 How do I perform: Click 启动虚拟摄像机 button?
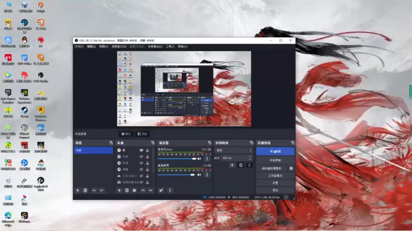(272, 168)
